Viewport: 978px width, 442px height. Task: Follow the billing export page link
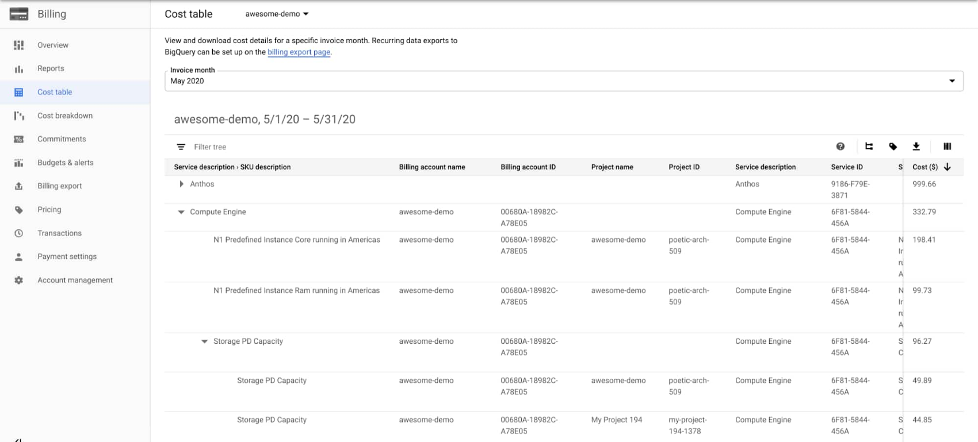click(299, 52)
